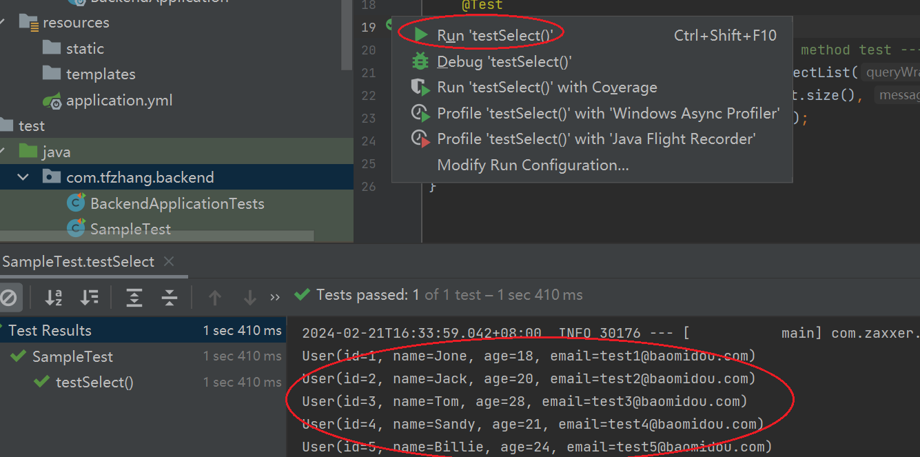Click console line with name=Tom
The width and height of the screenshot is (920, 457).
point(524,401)
